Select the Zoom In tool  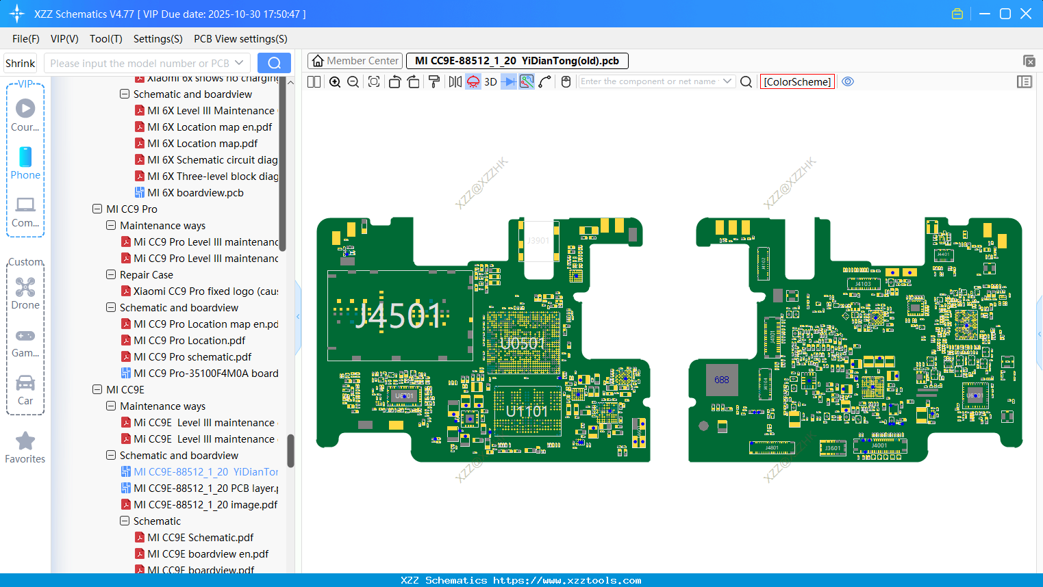(335, 81)
